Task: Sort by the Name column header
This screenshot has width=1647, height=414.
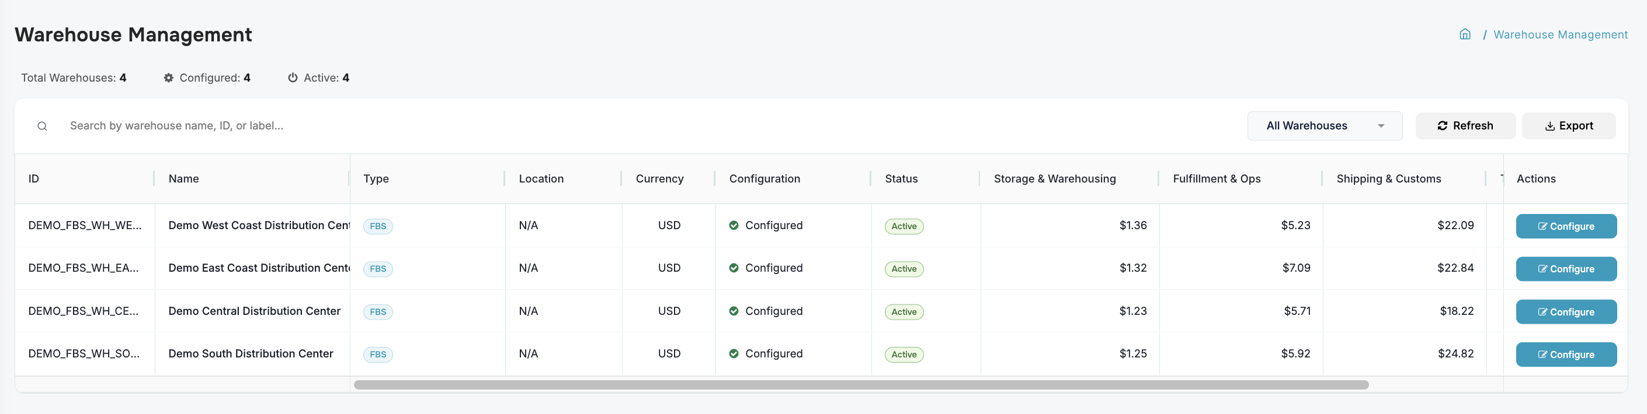Action: [183, 178]
